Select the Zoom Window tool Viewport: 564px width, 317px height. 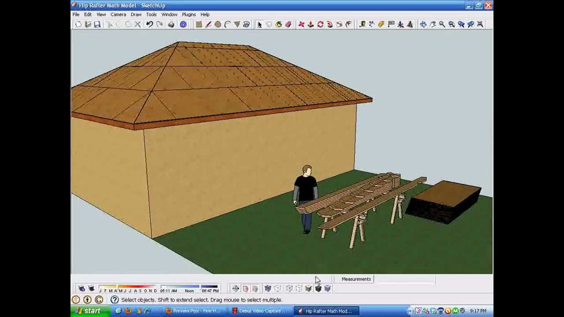point(452,25)
